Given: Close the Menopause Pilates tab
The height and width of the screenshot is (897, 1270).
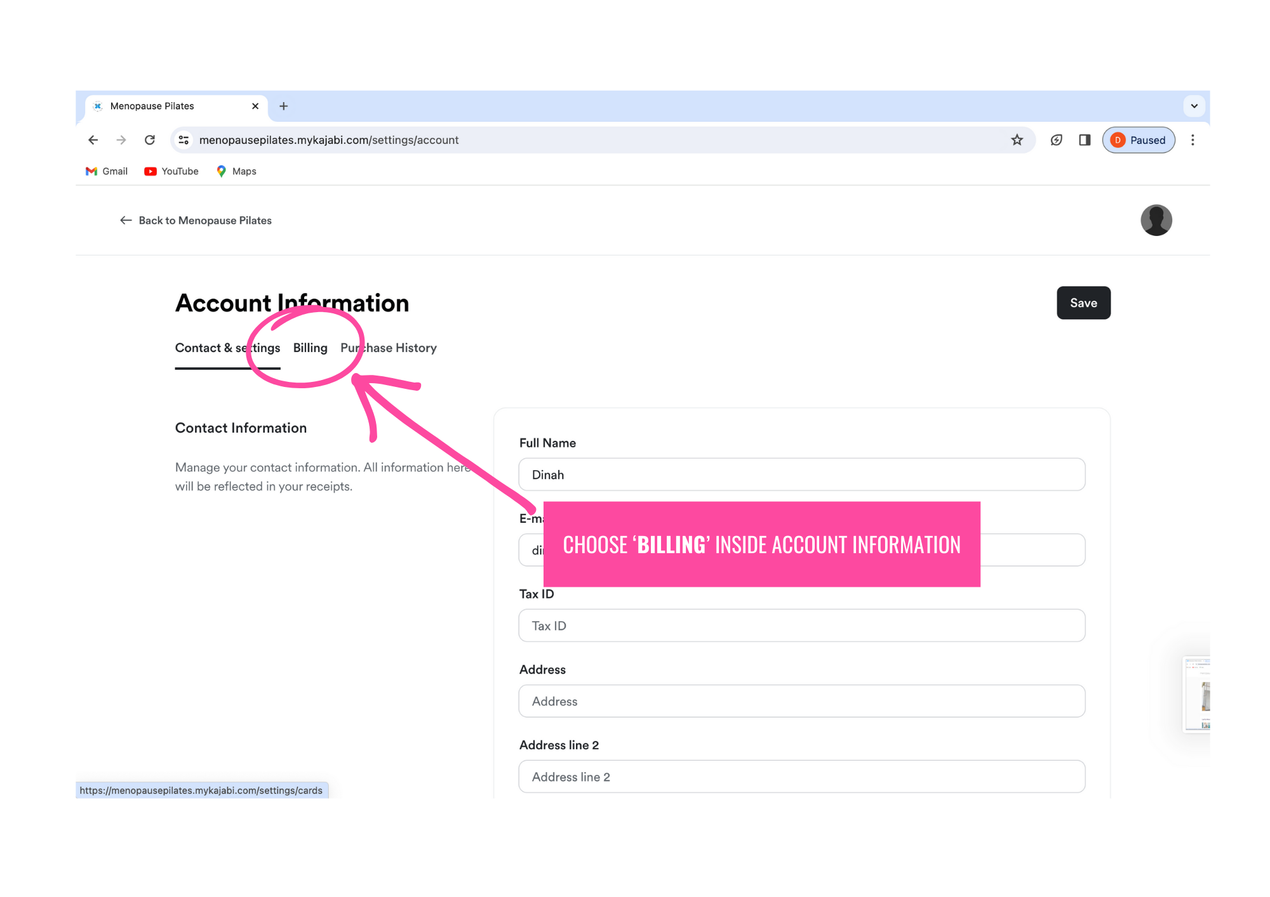Looking at the screenshot, I should click(x=255, y=106).
